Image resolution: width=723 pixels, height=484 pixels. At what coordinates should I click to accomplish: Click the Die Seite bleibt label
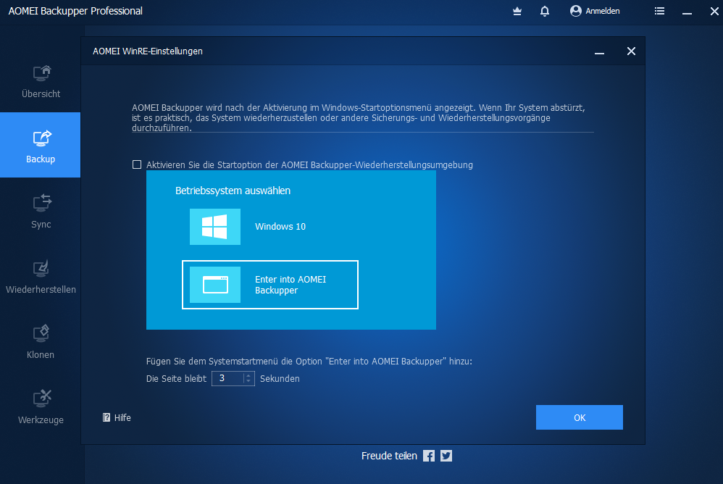point(176,378)
